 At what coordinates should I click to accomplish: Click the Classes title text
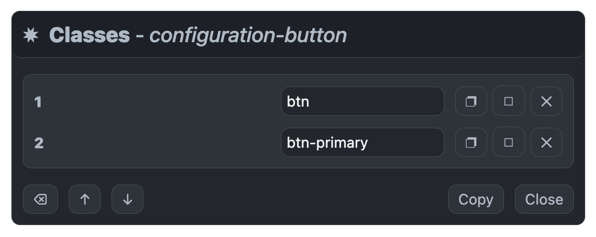click(x=89, y=35)
